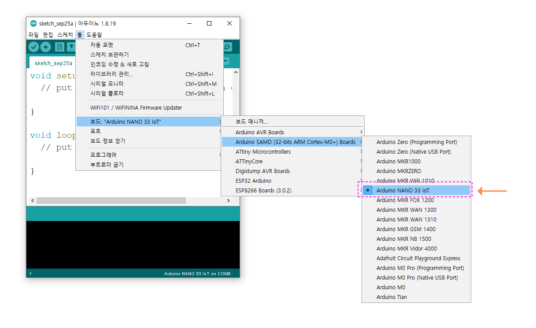
Task: Select Arduino M0 Pro (Programming Port) board
Action: point(416,268)
